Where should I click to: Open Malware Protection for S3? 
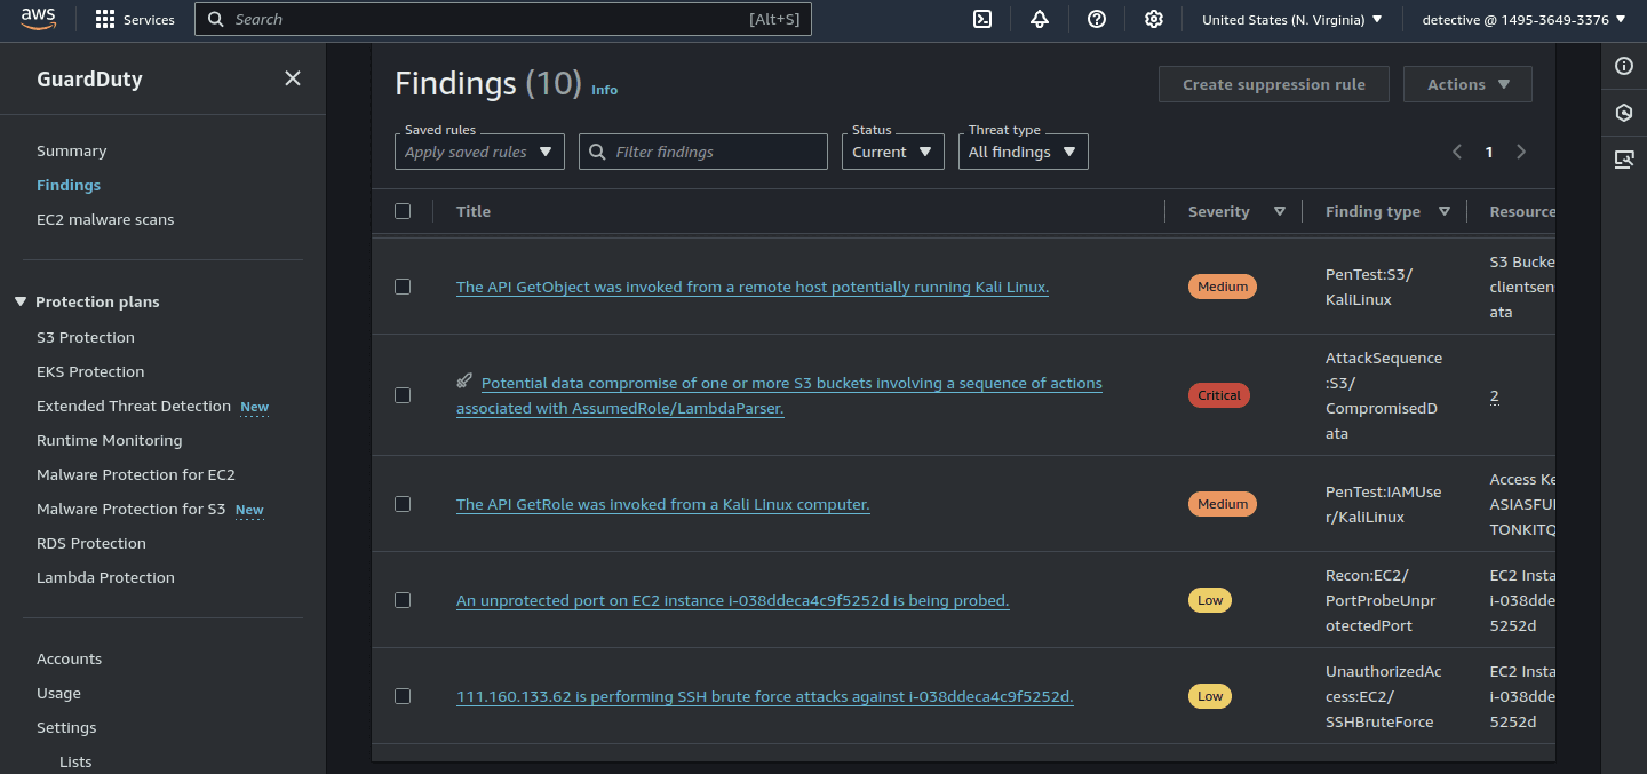coord(131,509)
